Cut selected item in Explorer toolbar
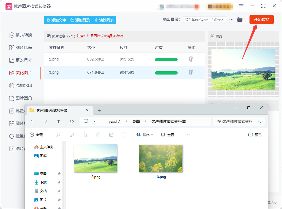Viewport: 282px width, 209px height. coord(58,135)
